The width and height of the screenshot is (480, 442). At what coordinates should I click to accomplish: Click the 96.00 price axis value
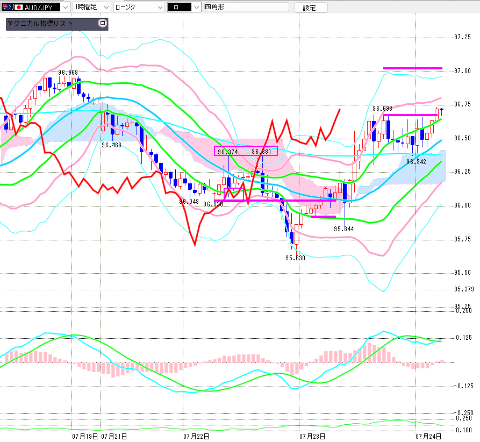463,205
